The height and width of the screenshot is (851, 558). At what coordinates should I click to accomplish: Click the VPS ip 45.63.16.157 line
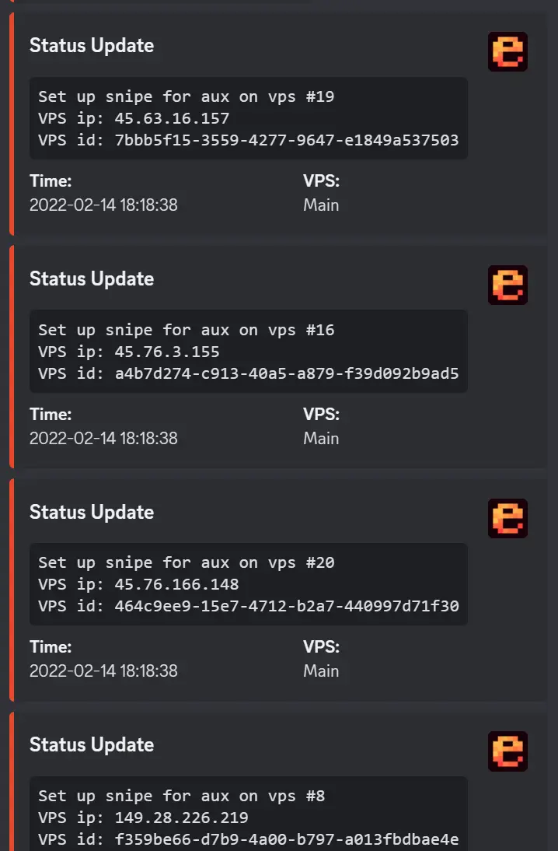(x=134, y=118)
